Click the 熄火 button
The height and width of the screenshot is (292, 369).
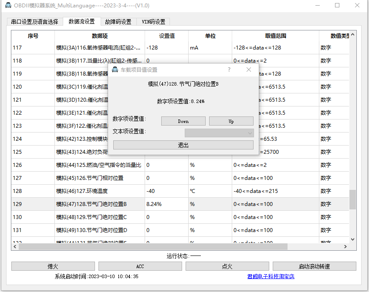point(52,266)
